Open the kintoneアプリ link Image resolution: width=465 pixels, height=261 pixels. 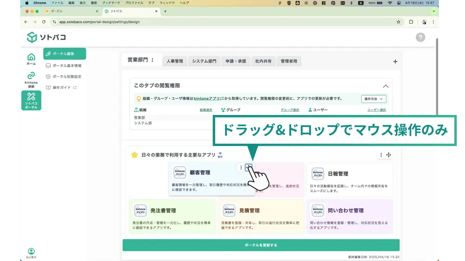[208, 98]
